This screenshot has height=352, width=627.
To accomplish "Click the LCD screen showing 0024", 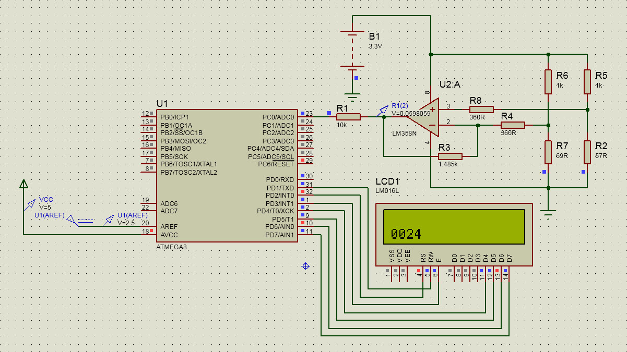I will [x=454, y=227].
